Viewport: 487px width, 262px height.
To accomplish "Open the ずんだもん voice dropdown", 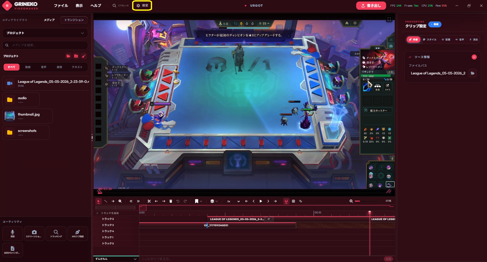I will coord(116,259).
